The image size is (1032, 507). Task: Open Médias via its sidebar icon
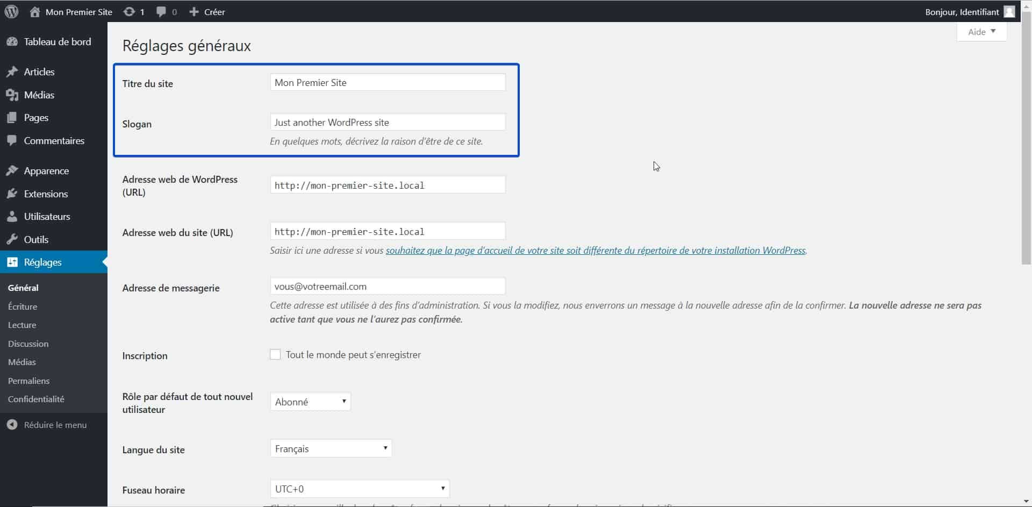coord(12,95)
